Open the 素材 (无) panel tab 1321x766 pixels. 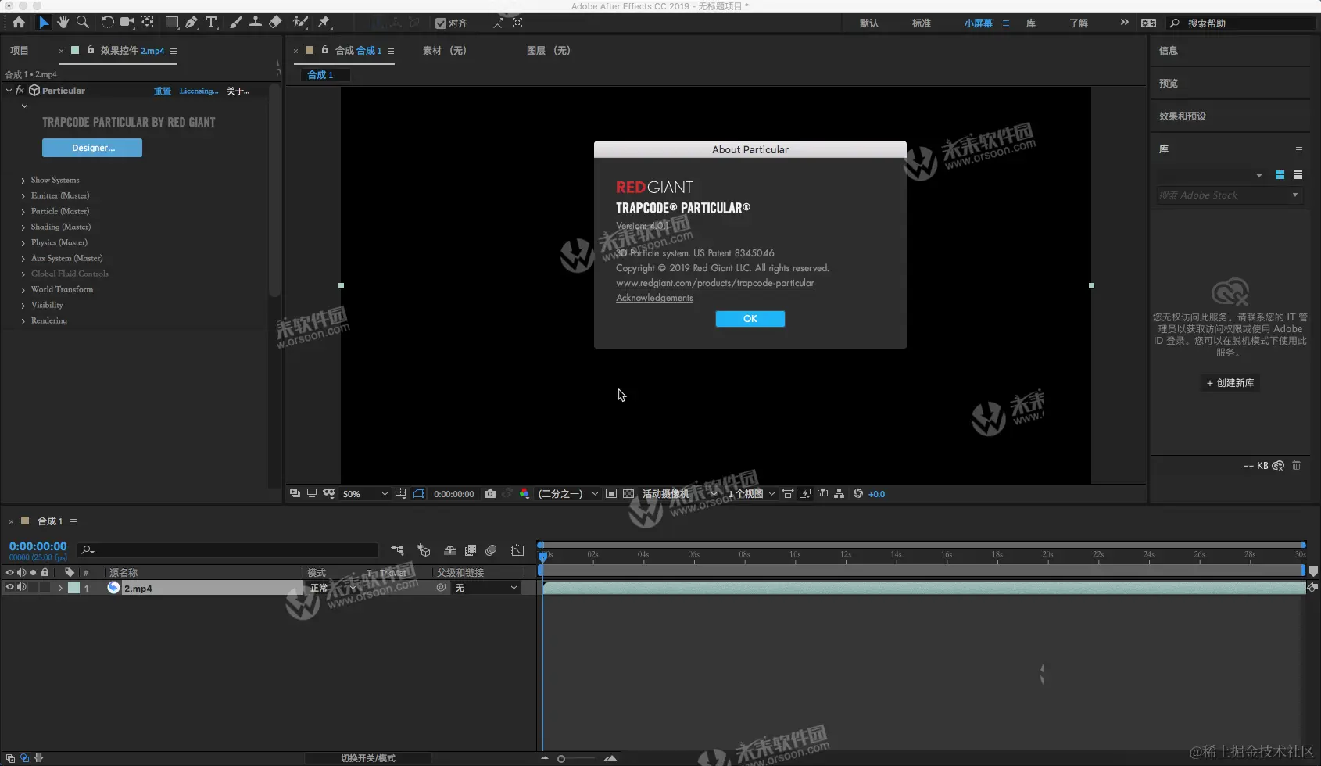(445, 51)
